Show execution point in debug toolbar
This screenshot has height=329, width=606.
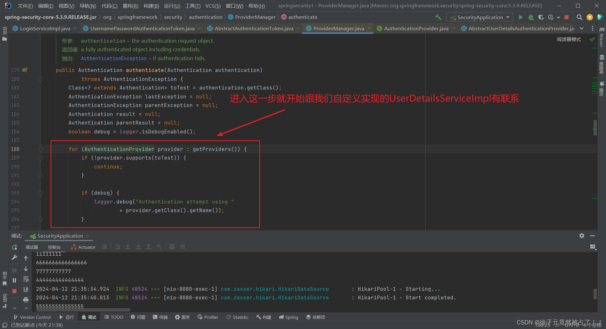pyautogui.click(x=105, y=247)
